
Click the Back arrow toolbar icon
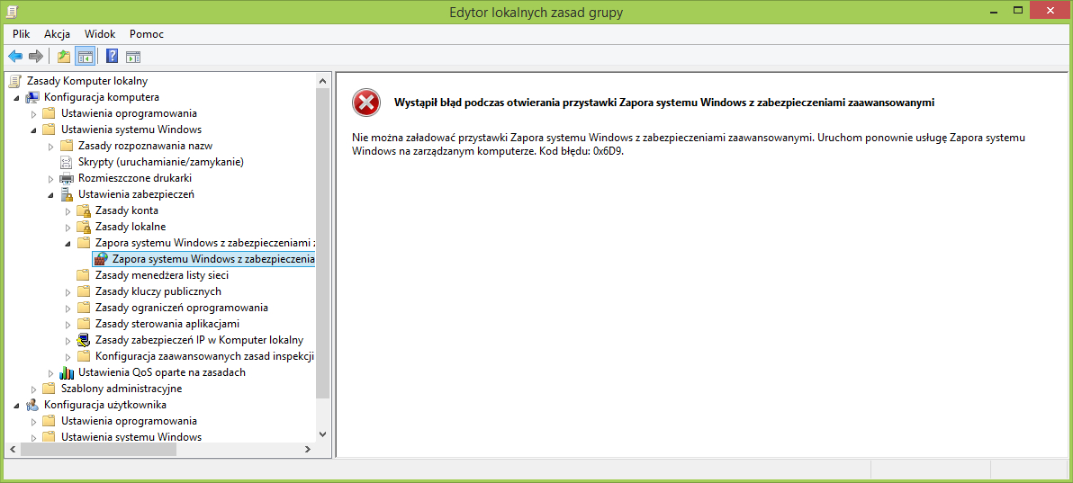pos(15,56)
